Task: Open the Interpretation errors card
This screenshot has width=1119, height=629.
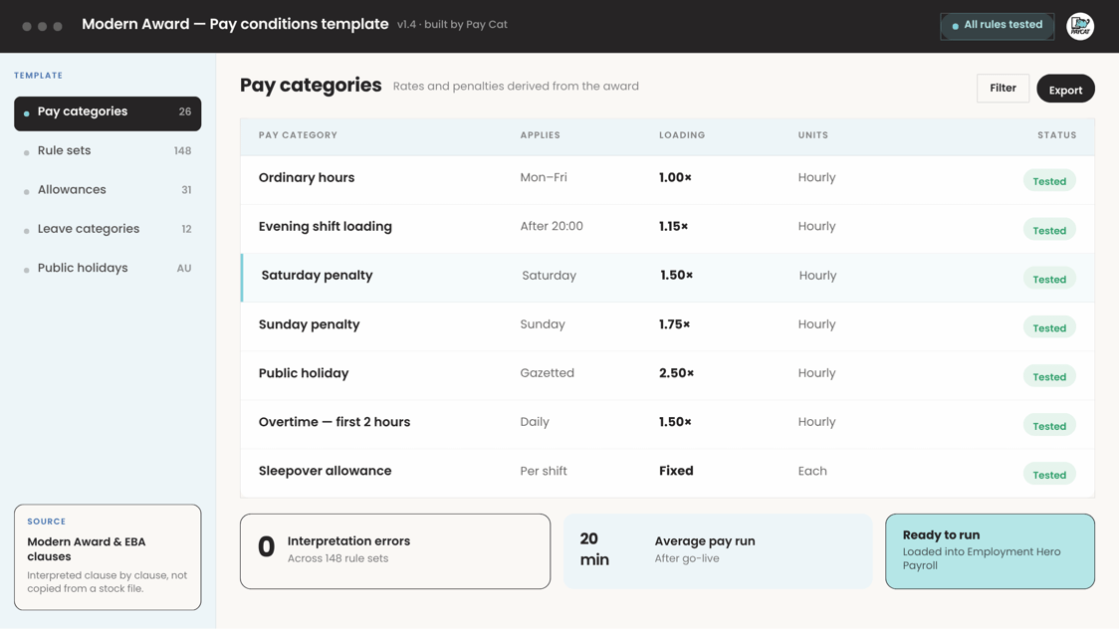Action: click(x=395, y=551)
